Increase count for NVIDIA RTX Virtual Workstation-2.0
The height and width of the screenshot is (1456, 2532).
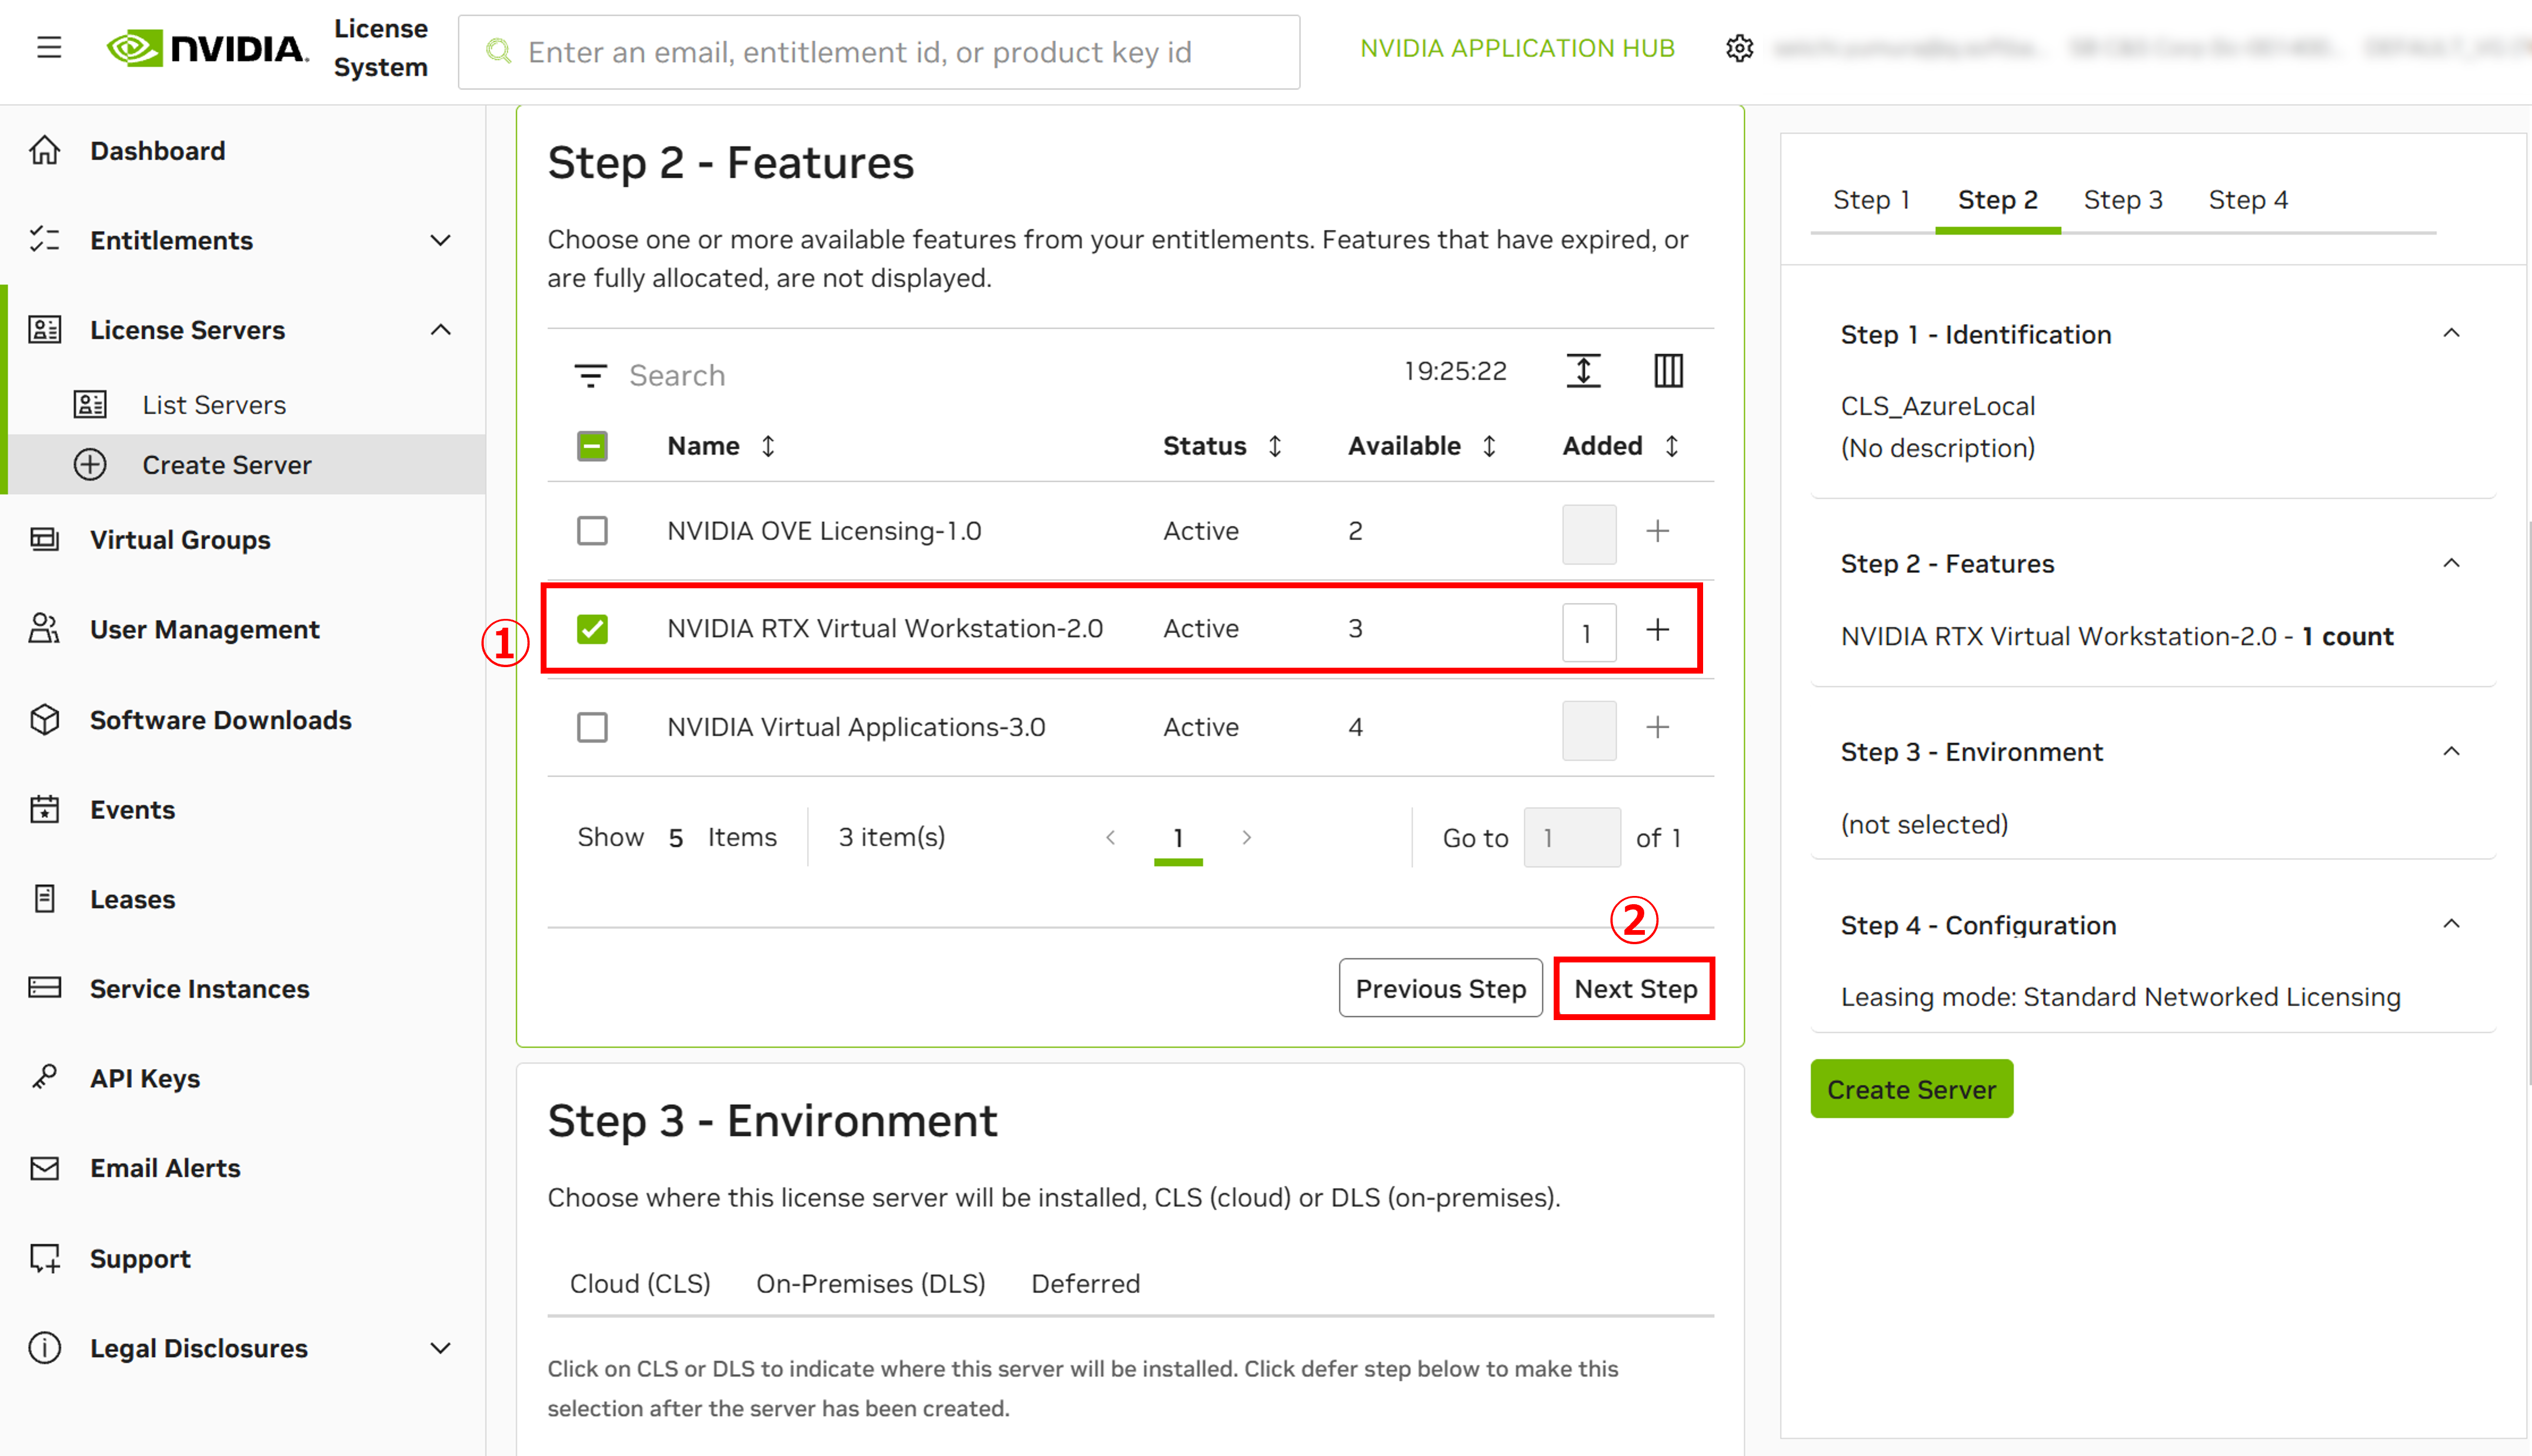[1658, 629]
